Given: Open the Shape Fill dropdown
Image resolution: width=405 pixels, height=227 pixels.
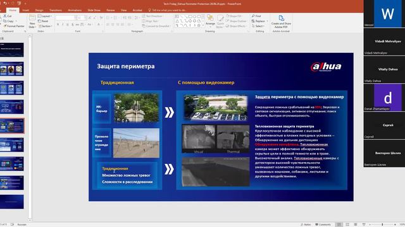Looking at the screenshot, I should (x=234, y=16).
